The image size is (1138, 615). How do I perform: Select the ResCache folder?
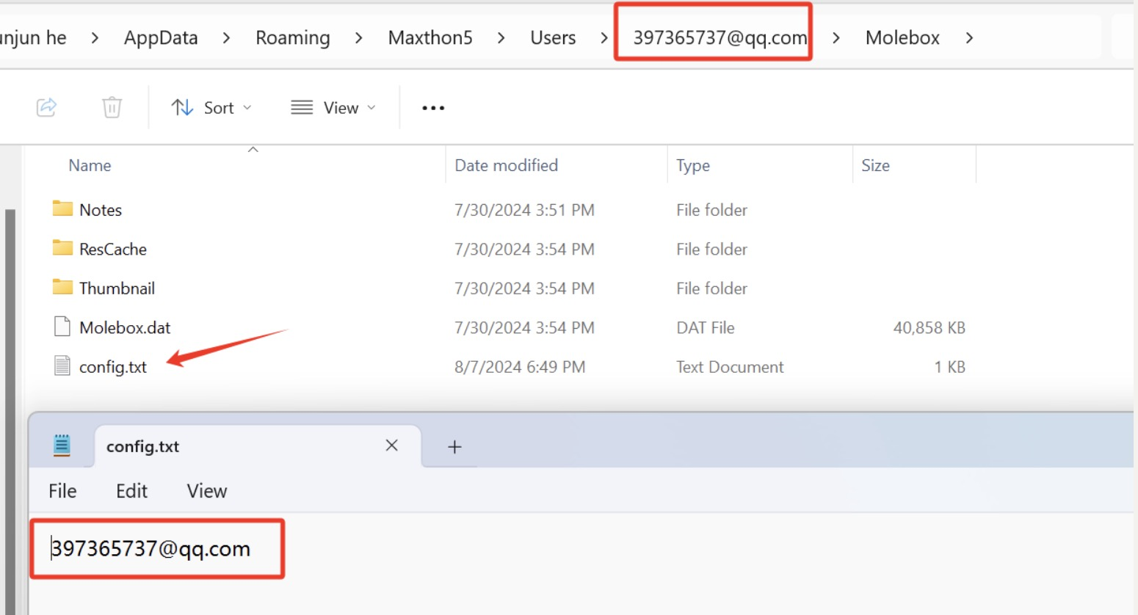[112, 250]
